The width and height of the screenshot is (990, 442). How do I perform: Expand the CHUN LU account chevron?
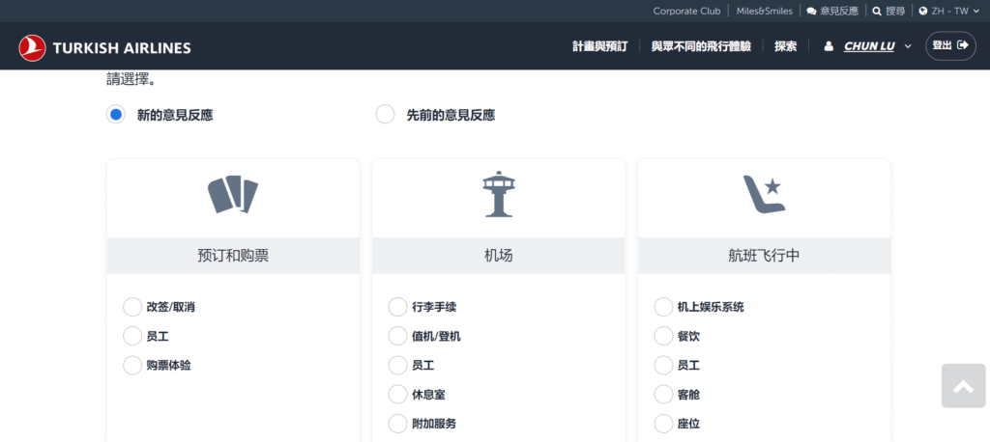click(908, 46)
